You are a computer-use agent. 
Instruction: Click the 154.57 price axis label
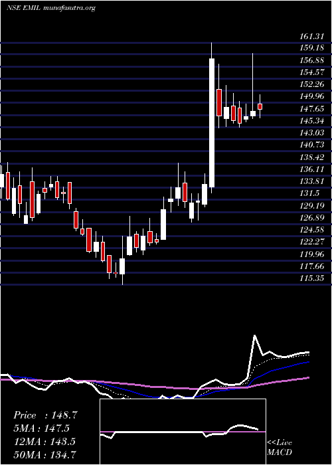(x=312, y=72)
